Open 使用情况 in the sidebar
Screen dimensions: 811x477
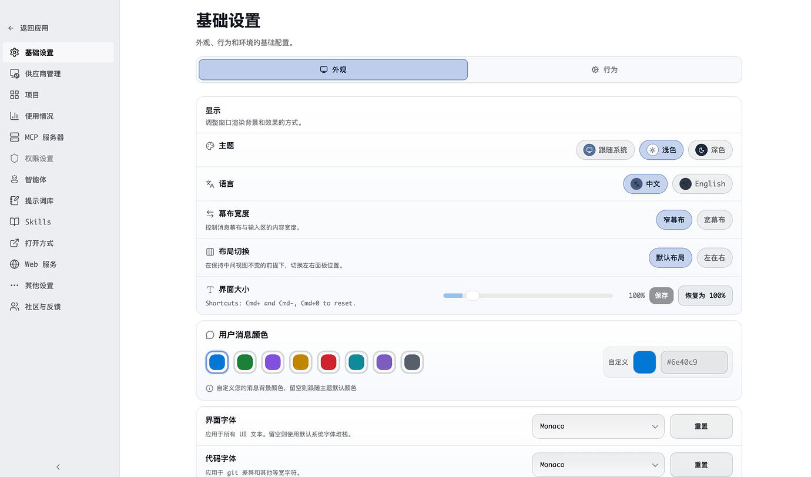pos(58,116)
